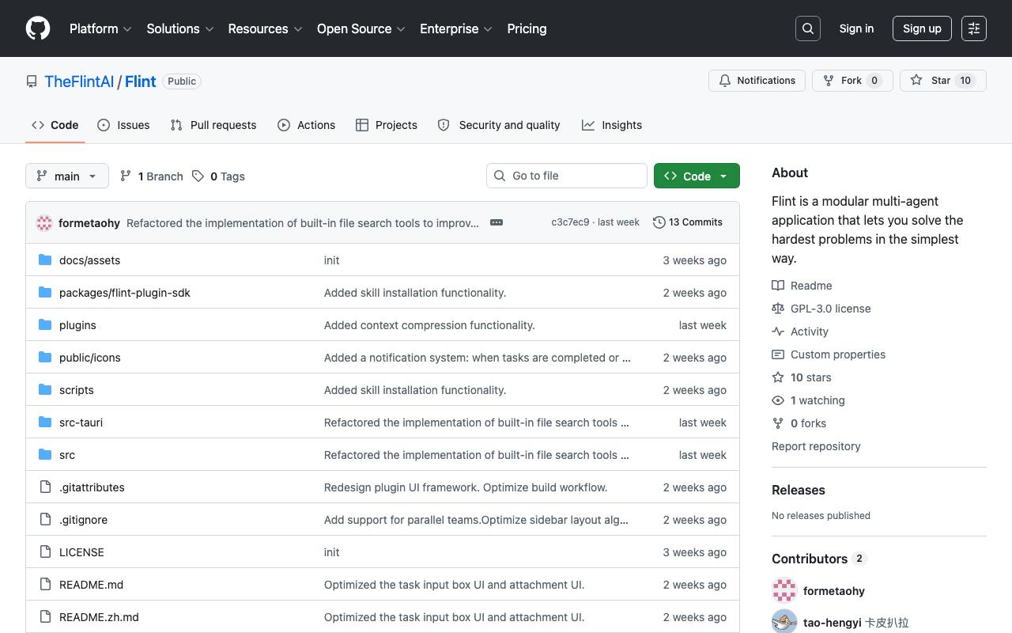The width and height of the screenshot is (1012, 633).
Task: Click the book icon beside Readme
Action: tap(778, 286)
